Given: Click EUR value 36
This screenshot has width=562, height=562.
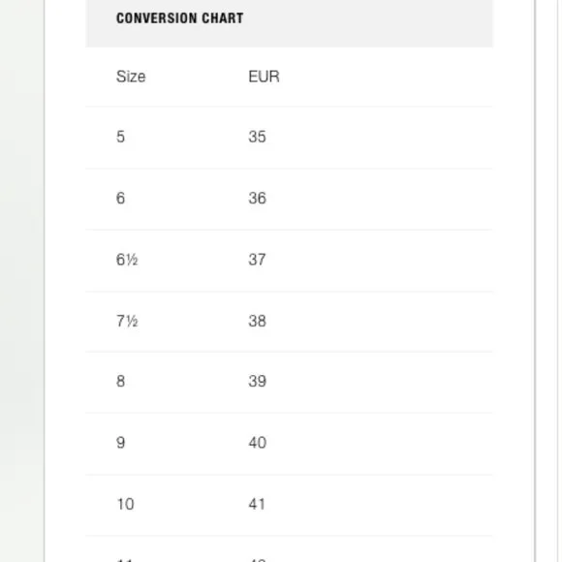Looking at the screenshot, I should 257,198.
